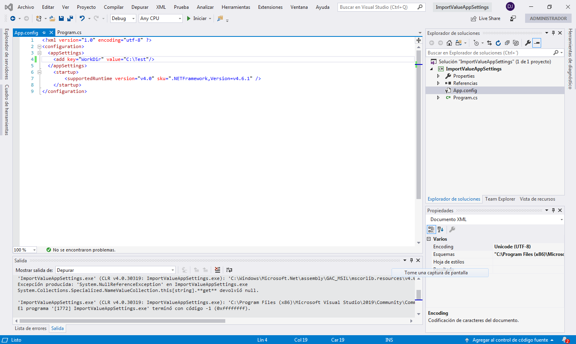The image size is (576, 344).
Task: Clear all output with the Salida toolbar icon
Action: (x=217, y=270)
